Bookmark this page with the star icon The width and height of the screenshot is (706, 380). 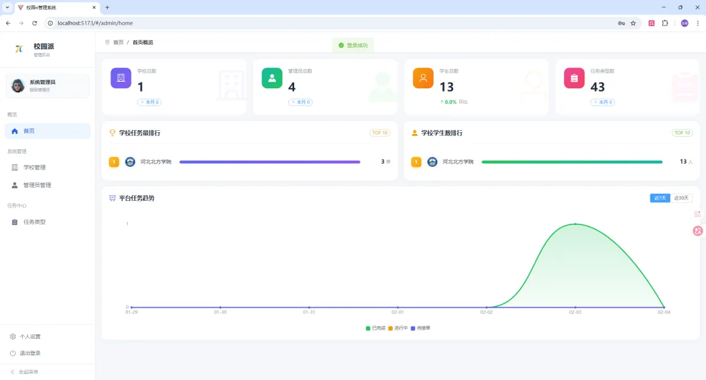[633, 23]
